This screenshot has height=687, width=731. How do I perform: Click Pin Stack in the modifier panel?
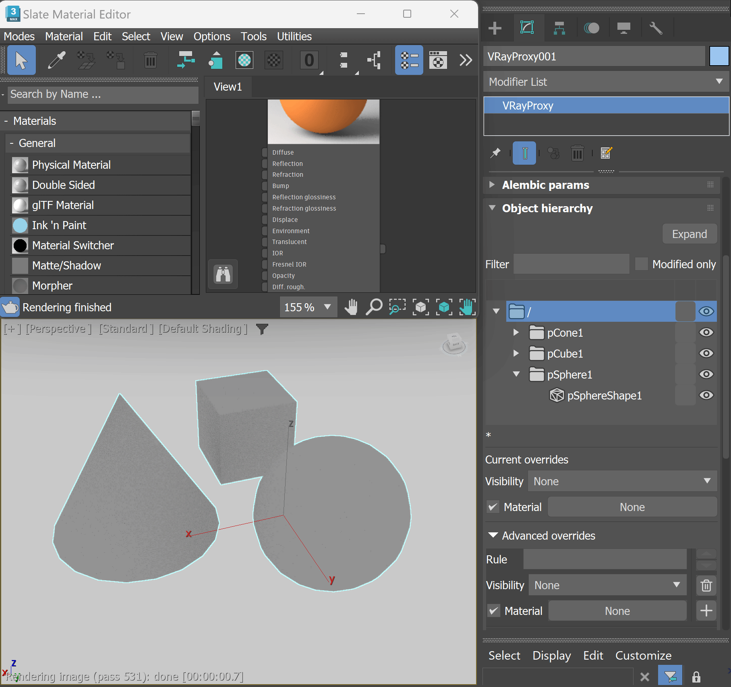(x=495, y=153)
